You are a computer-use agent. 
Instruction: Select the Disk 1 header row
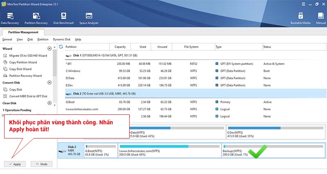point(195,56)
